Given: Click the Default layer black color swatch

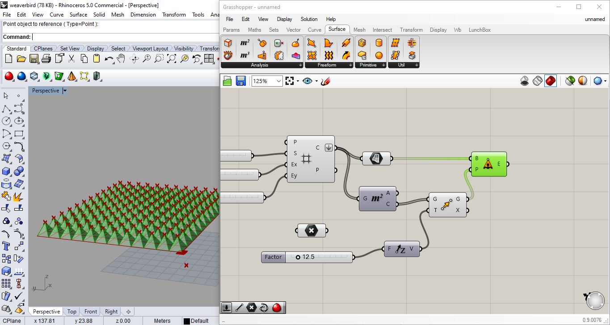Looking at the screenshot, I should (x=187, y=321).
